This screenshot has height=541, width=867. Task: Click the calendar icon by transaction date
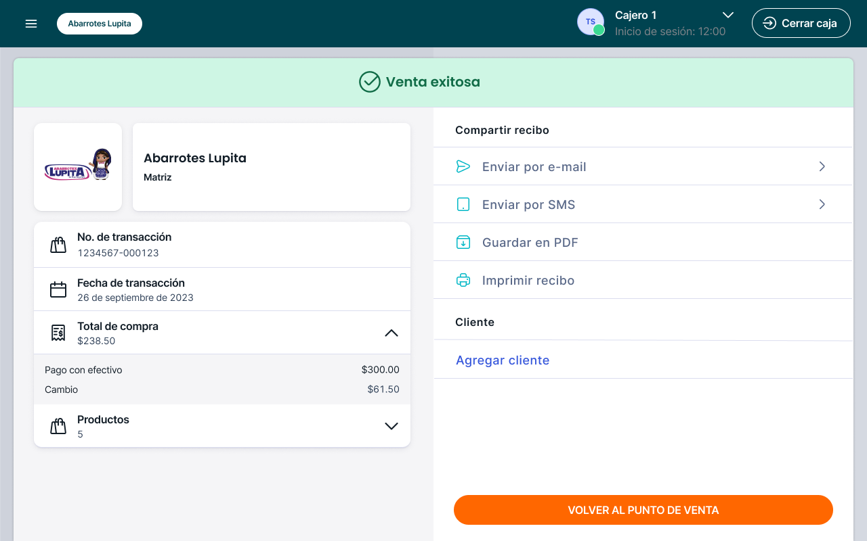click(x=58, y=289)
